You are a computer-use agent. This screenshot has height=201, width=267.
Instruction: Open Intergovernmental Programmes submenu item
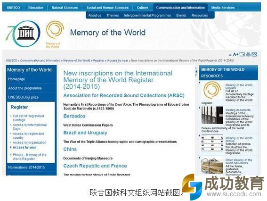coord(147,16)
